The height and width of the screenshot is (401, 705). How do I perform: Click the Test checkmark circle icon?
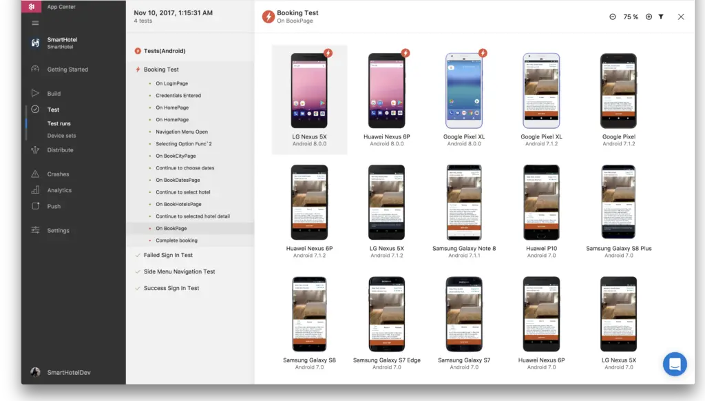(35, 110)
